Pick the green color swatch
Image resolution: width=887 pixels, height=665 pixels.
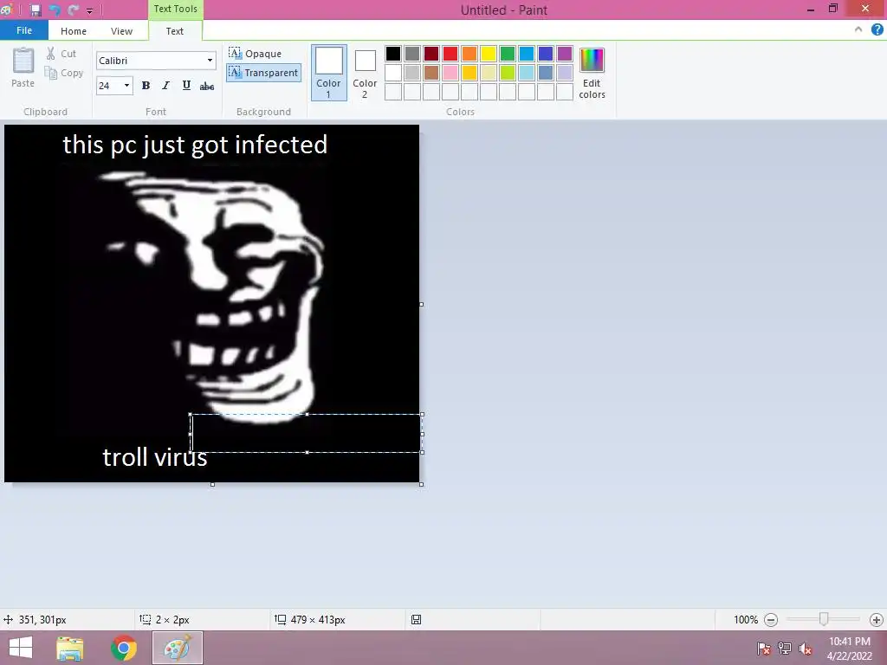(x=508, y=54)
